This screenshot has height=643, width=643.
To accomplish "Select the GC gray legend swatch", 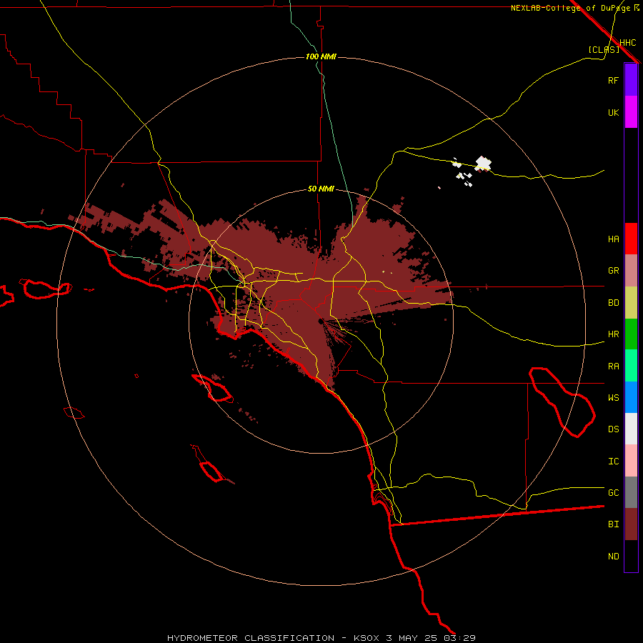I will (x=631, y=492).
